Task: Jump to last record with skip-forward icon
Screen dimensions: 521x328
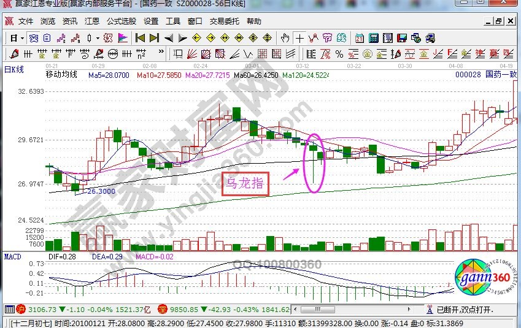Action: [154, 38]
